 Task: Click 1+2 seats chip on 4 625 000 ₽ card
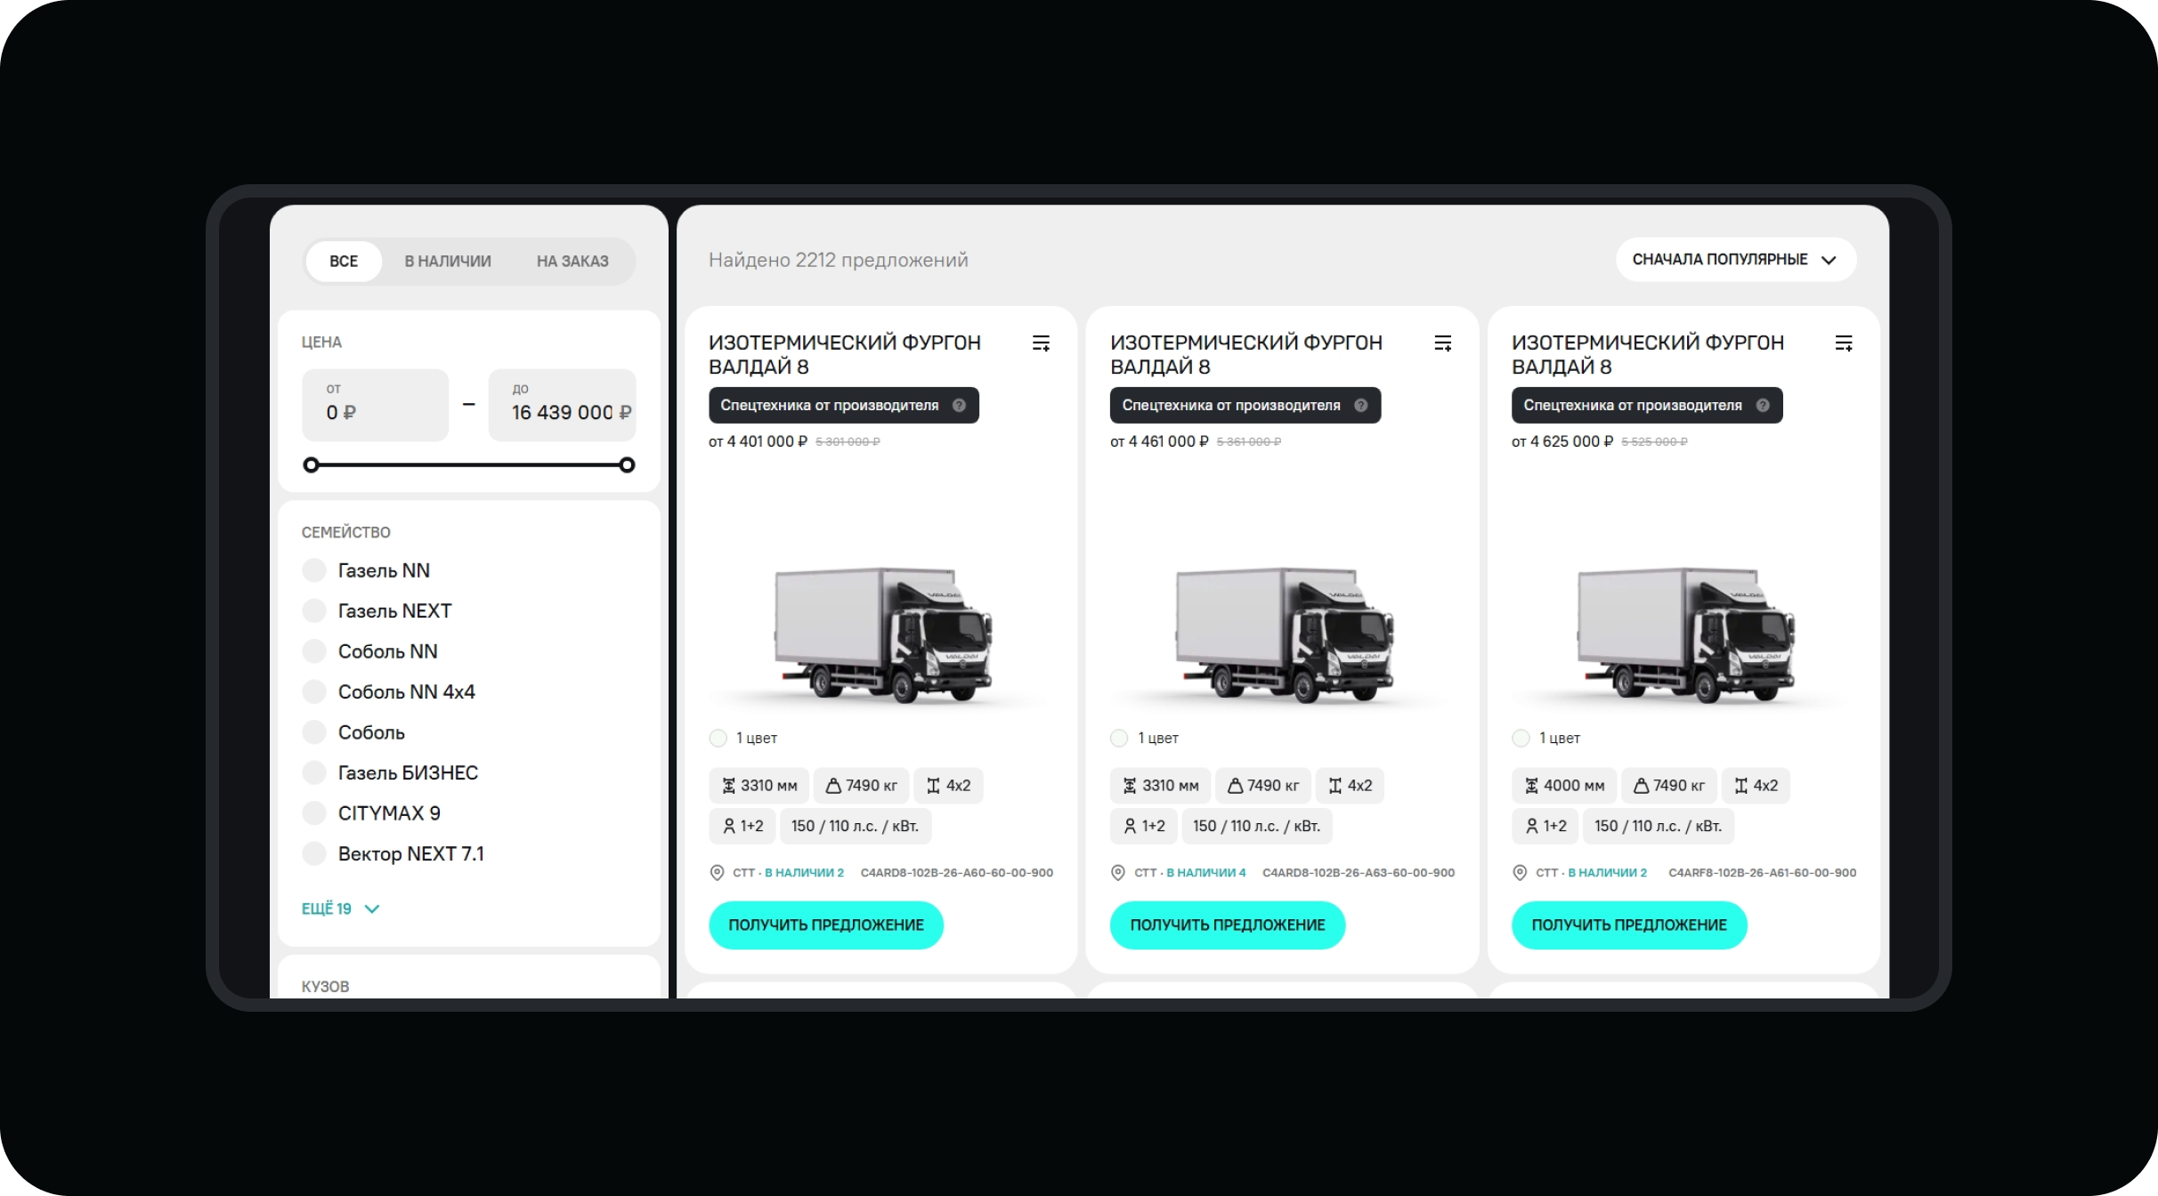pyautogui.click(x=1545, y=827)
